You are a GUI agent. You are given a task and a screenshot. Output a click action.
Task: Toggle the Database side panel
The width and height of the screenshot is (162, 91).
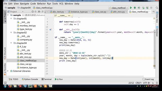[157, 31]
